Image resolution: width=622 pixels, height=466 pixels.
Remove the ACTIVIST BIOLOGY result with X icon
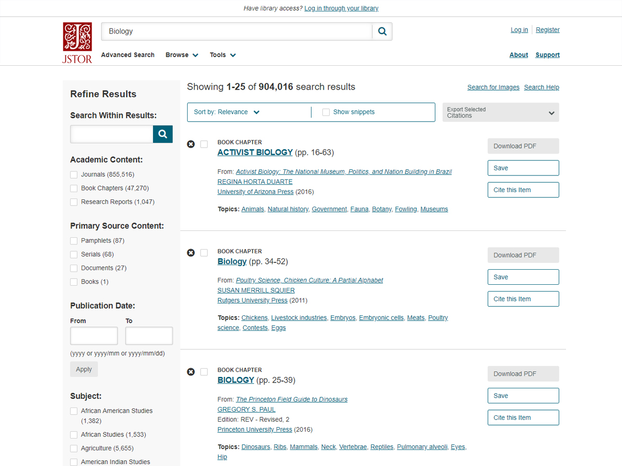tap(191, 144)
